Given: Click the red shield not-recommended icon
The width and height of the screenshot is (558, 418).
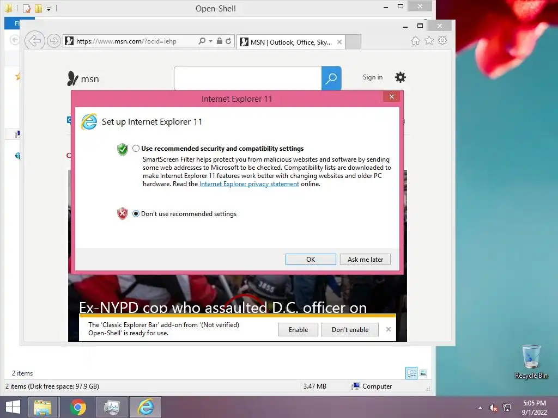Looking at the screenshot, I should 123,213.
